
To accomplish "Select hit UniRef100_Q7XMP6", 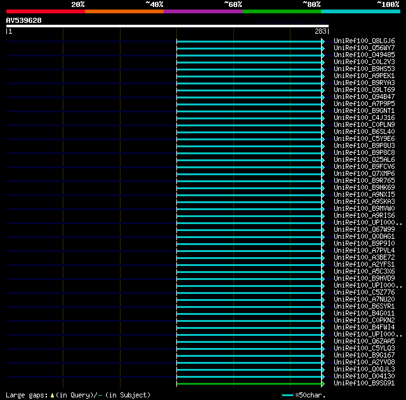I will click(364, 174).
